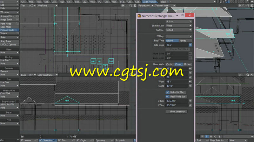Image resolution: width=254 pixels, height=142 pixels.
Task: Go to next layer bank arrow
Action: coord(221,2)
